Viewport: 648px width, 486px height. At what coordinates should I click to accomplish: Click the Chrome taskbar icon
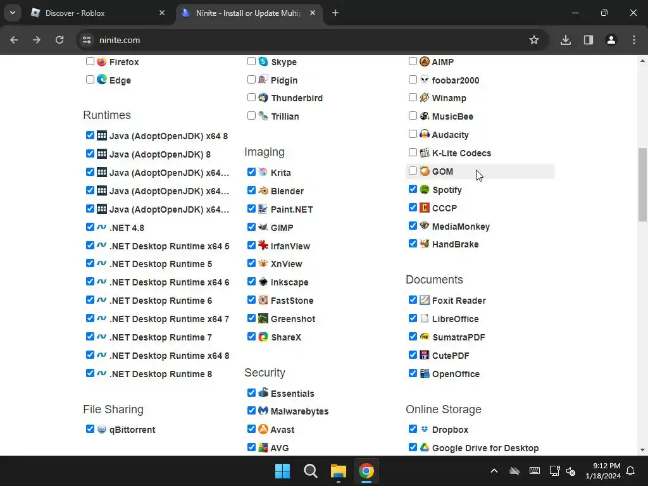366,471
